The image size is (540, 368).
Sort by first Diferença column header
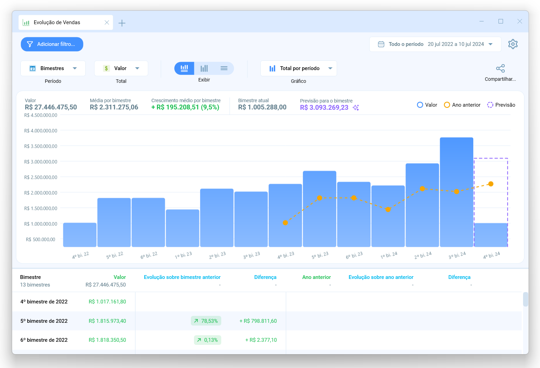click(265, 277)
